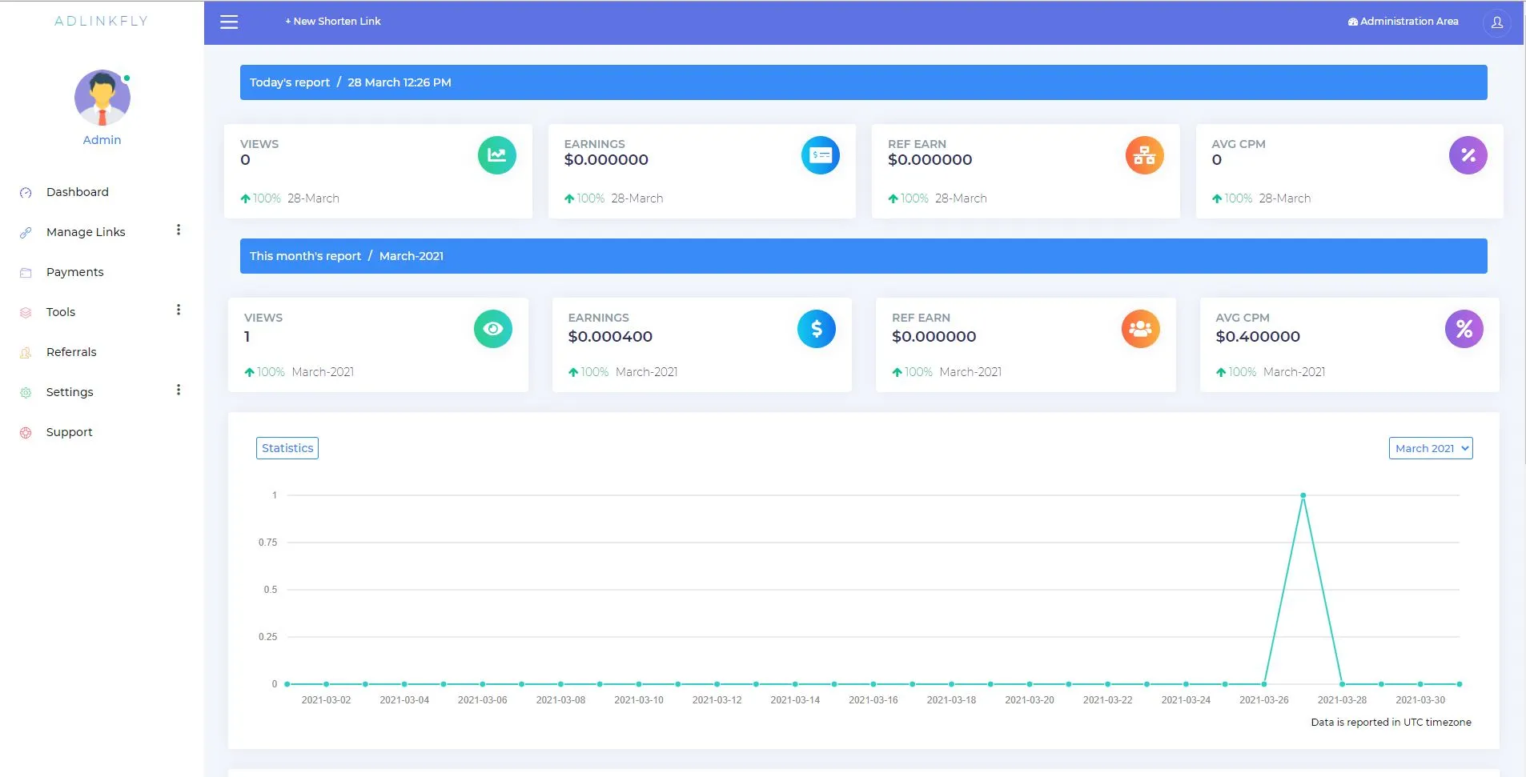Click the peak data point on chart
The height and width of the screenshot is (777, 1526).
click(1303, 495)
